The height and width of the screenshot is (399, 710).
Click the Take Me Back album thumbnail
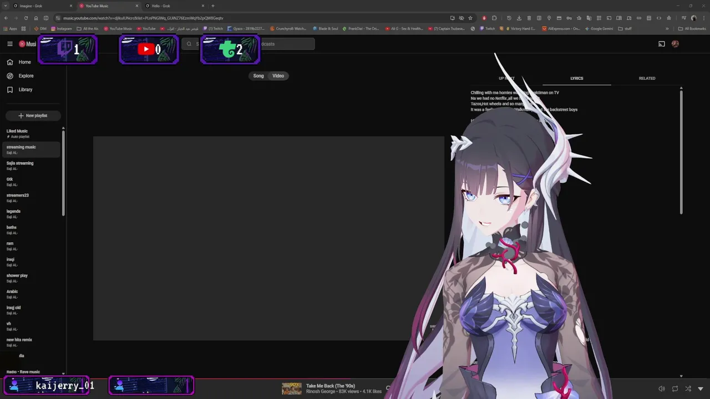[x=292, y=388]
